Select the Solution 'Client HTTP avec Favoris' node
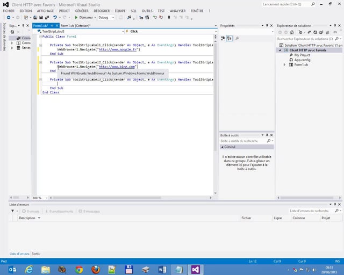 [310, 46]
